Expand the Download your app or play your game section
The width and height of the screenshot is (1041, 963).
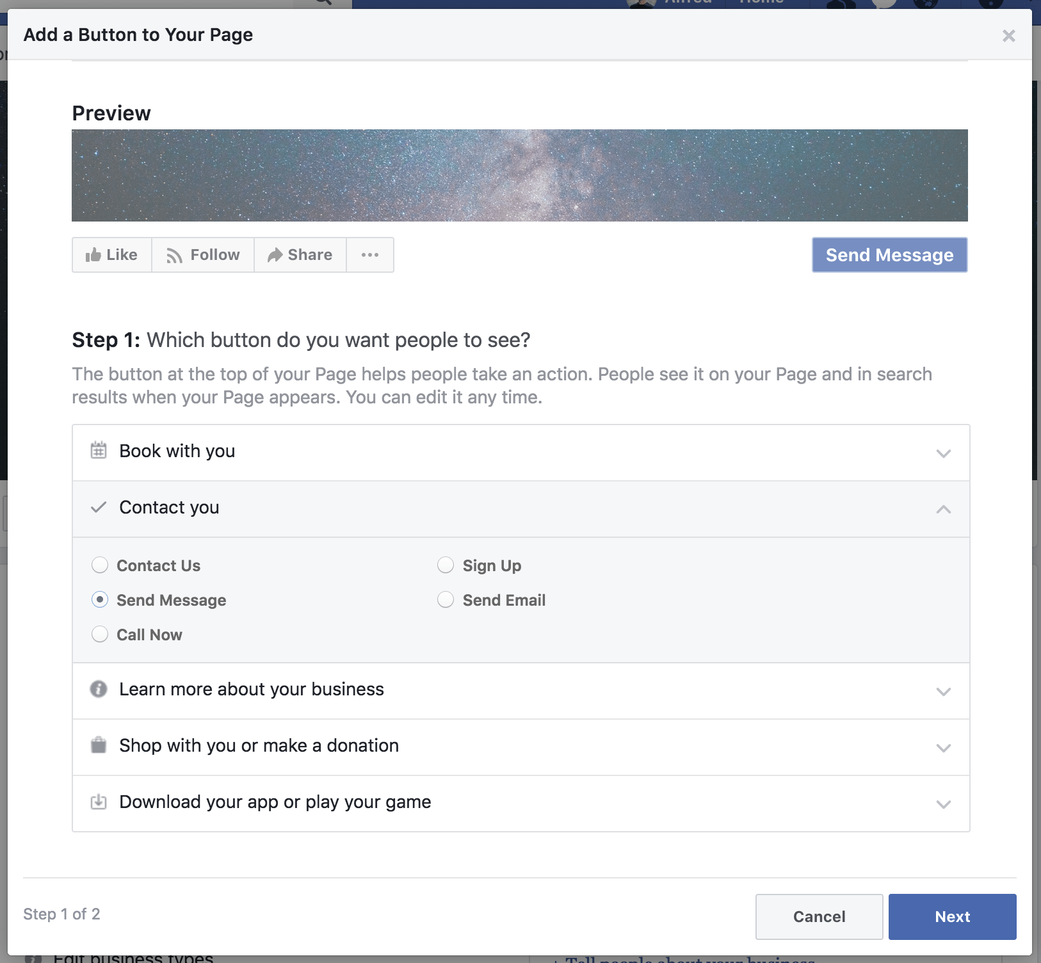942,804
